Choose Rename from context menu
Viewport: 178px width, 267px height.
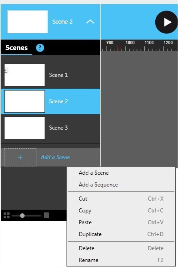[x=121, y=260]
